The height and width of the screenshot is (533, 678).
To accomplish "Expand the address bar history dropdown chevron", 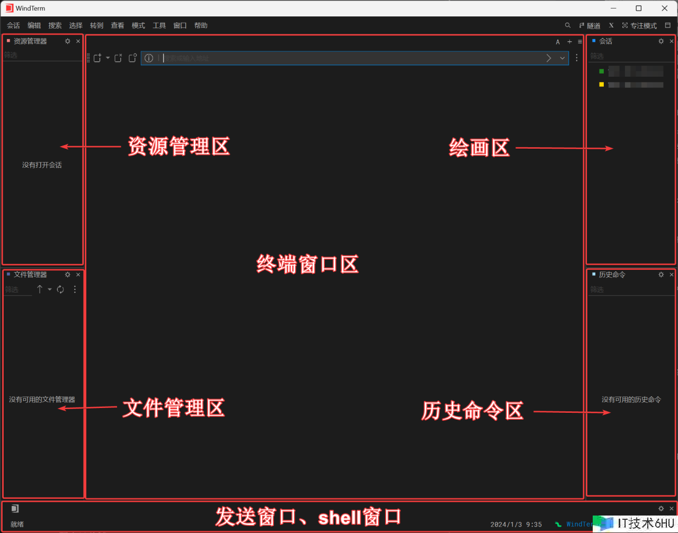I will [x=562, y=58].
